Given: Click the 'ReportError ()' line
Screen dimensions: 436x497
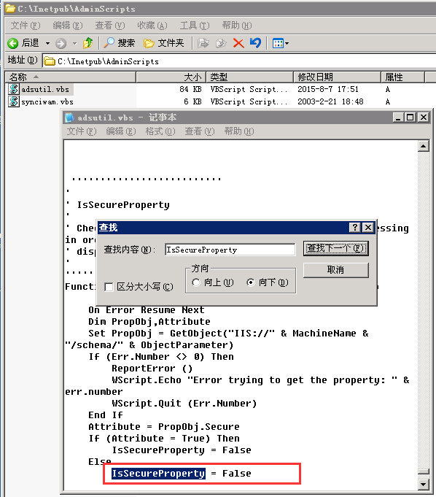Looking at the screenshot, I should click(152, 369).
